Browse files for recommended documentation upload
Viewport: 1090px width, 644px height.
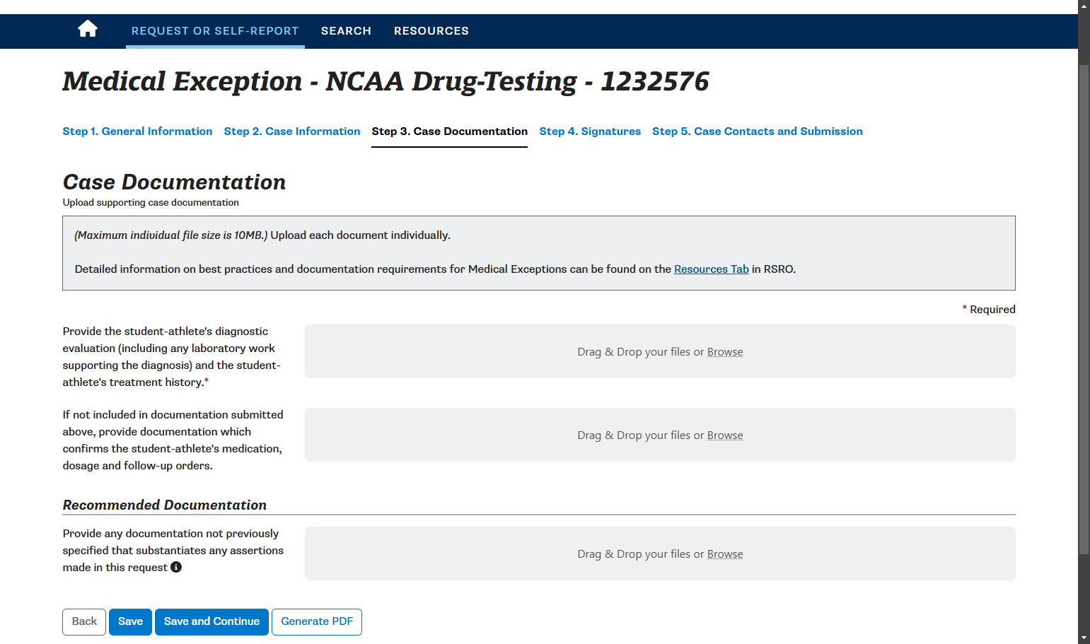pos(725,554)
